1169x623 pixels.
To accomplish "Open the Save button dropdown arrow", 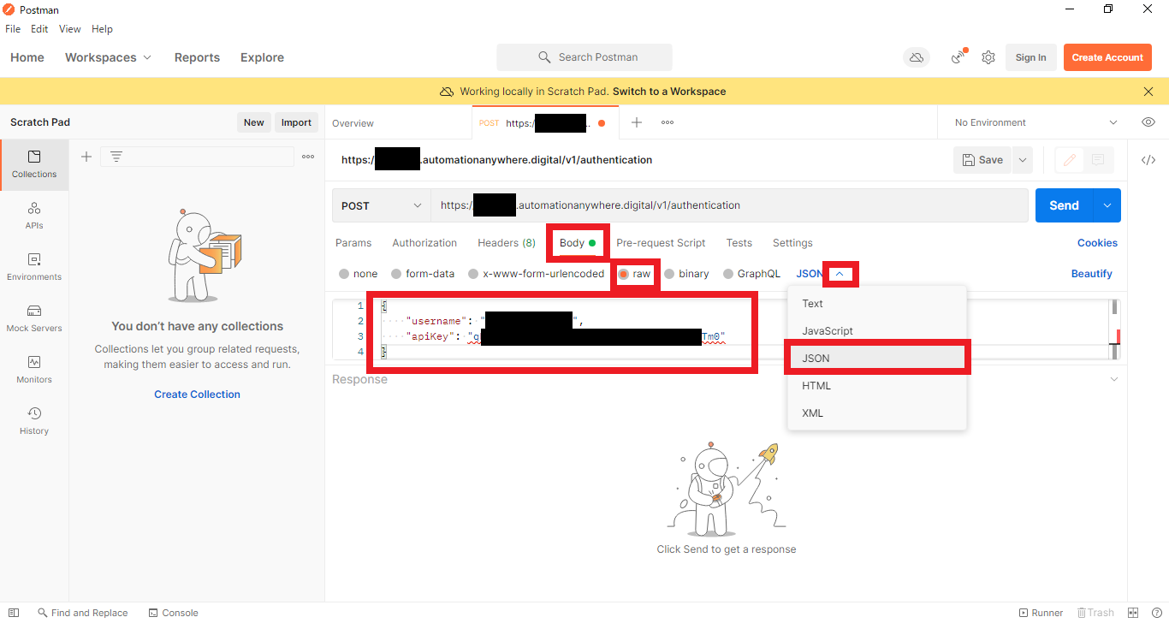I will coord(1023,160).
